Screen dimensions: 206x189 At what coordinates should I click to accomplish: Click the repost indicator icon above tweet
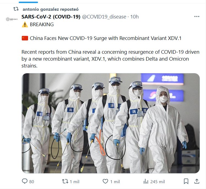tap(16, 9)
